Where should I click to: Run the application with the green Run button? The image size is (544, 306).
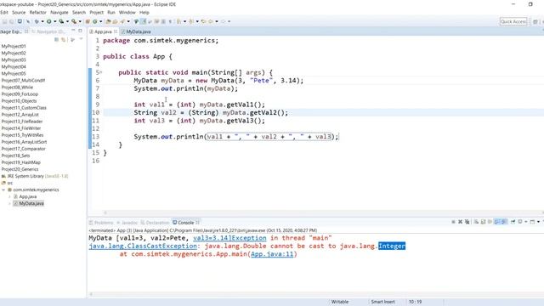[x=49, y=21]
